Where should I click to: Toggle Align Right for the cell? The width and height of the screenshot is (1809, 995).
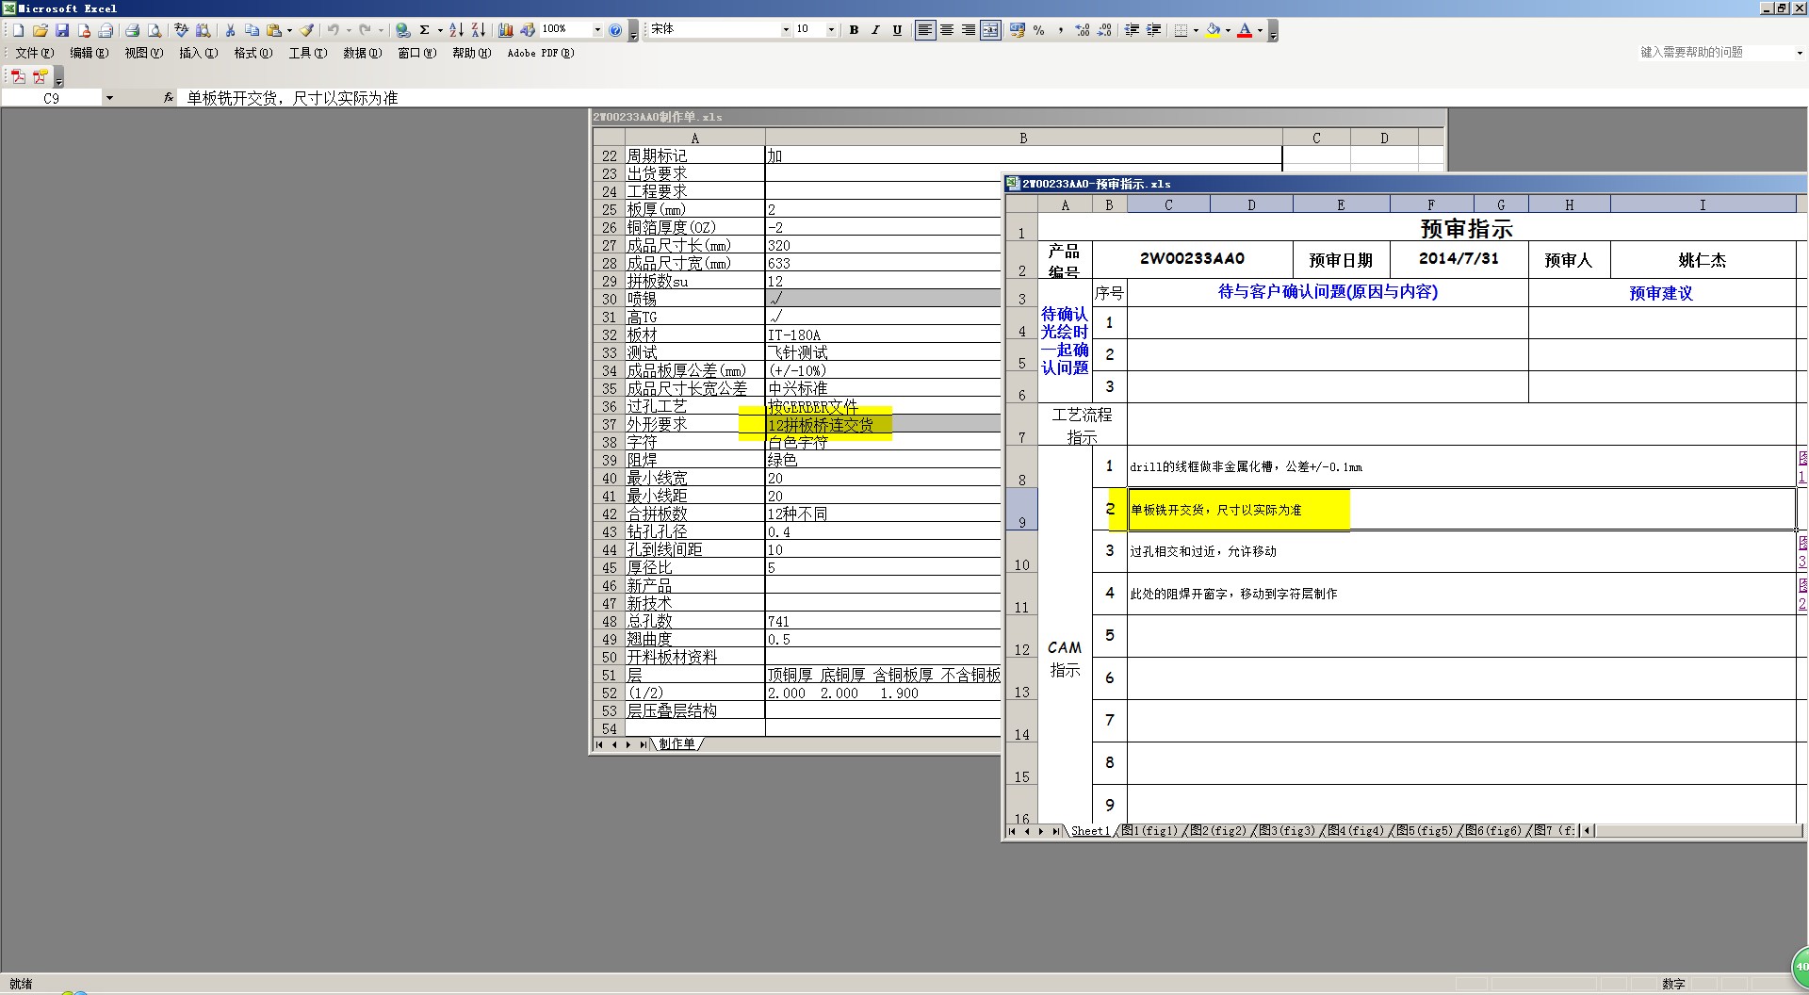(969, 30)
